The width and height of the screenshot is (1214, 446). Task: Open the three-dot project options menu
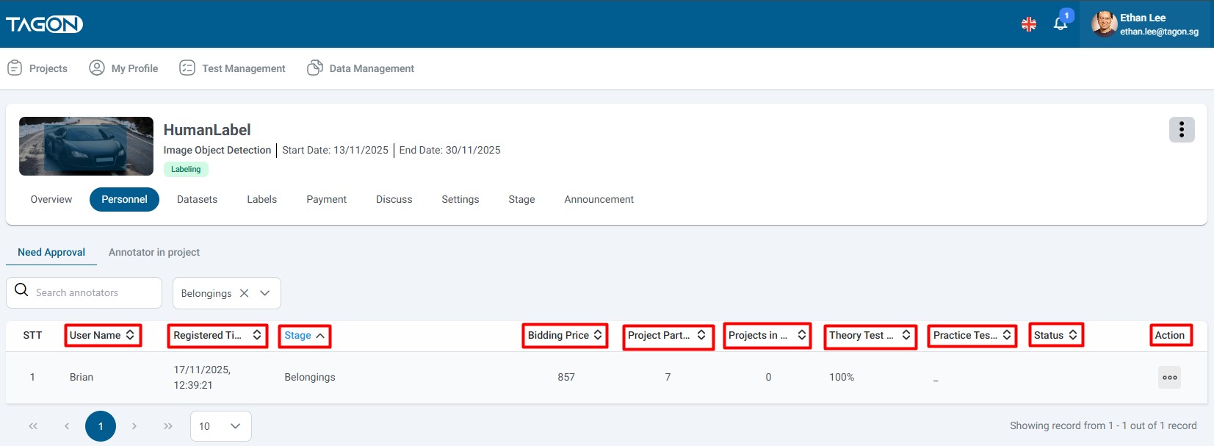click(1181, 130)
